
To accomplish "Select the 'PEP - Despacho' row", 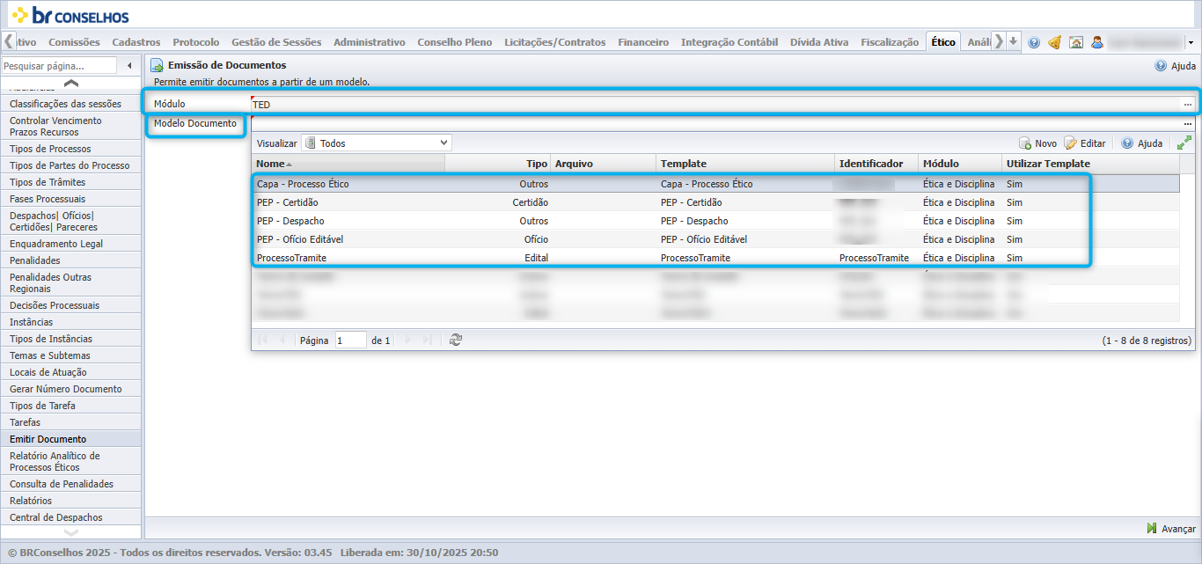I will tap(715, 221).
